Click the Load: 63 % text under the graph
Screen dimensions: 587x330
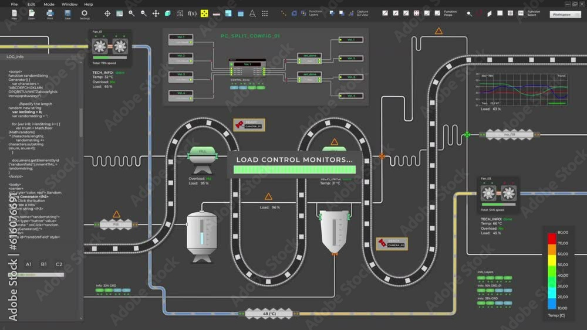click(490, 109)
